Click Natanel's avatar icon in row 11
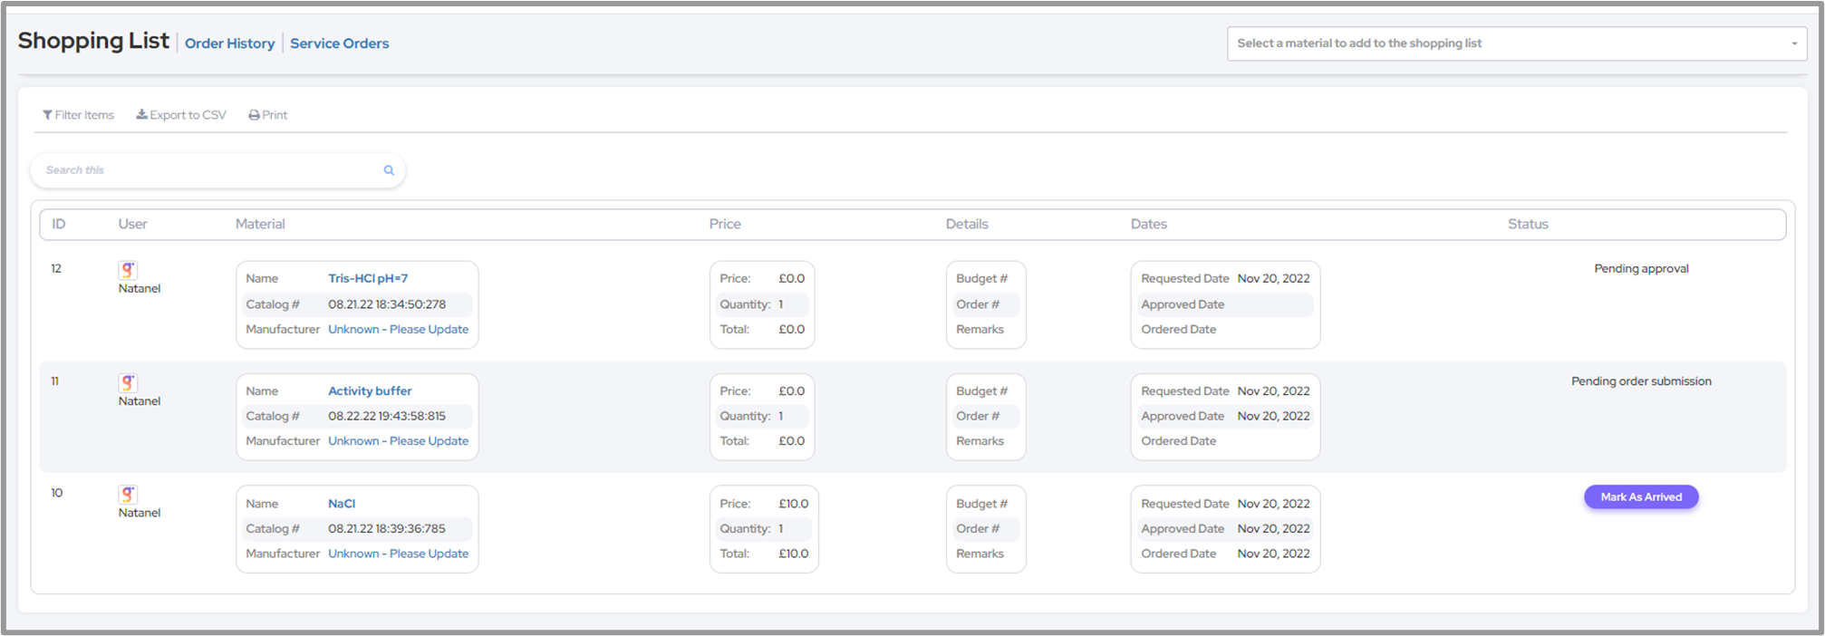 [x=128, y=382]
